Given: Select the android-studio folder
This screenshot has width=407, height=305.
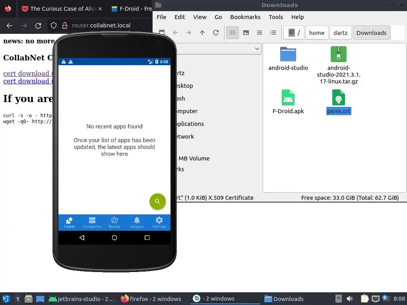Looking at the screenshot, I should 288,59.
